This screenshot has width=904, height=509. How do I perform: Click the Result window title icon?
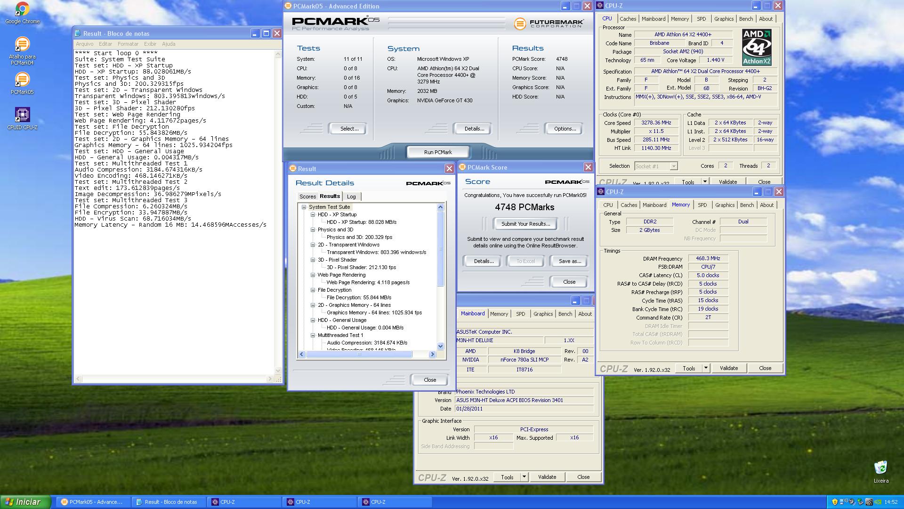293,169
